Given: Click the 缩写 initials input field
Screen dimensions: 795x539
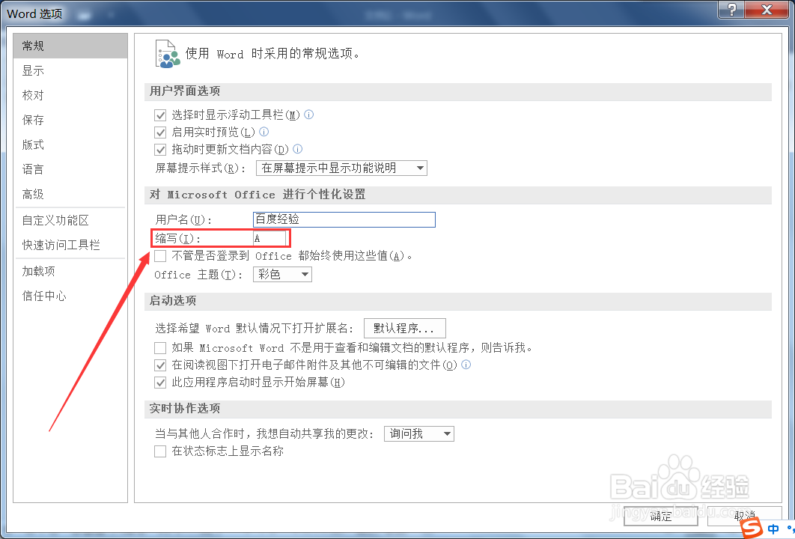Looking at the screenshot, I should point(269,238).
